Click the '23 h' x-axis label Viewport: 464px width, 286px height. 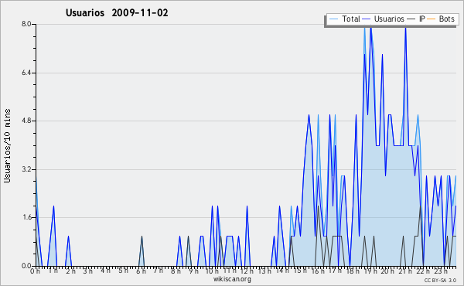[x=441, y=271]
